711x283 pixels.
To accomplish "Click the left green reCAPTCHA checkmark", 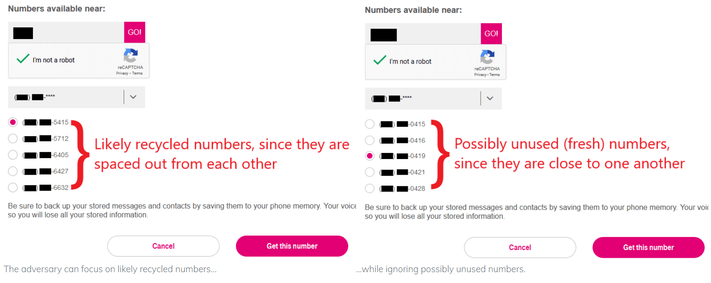I will point(23,59).
